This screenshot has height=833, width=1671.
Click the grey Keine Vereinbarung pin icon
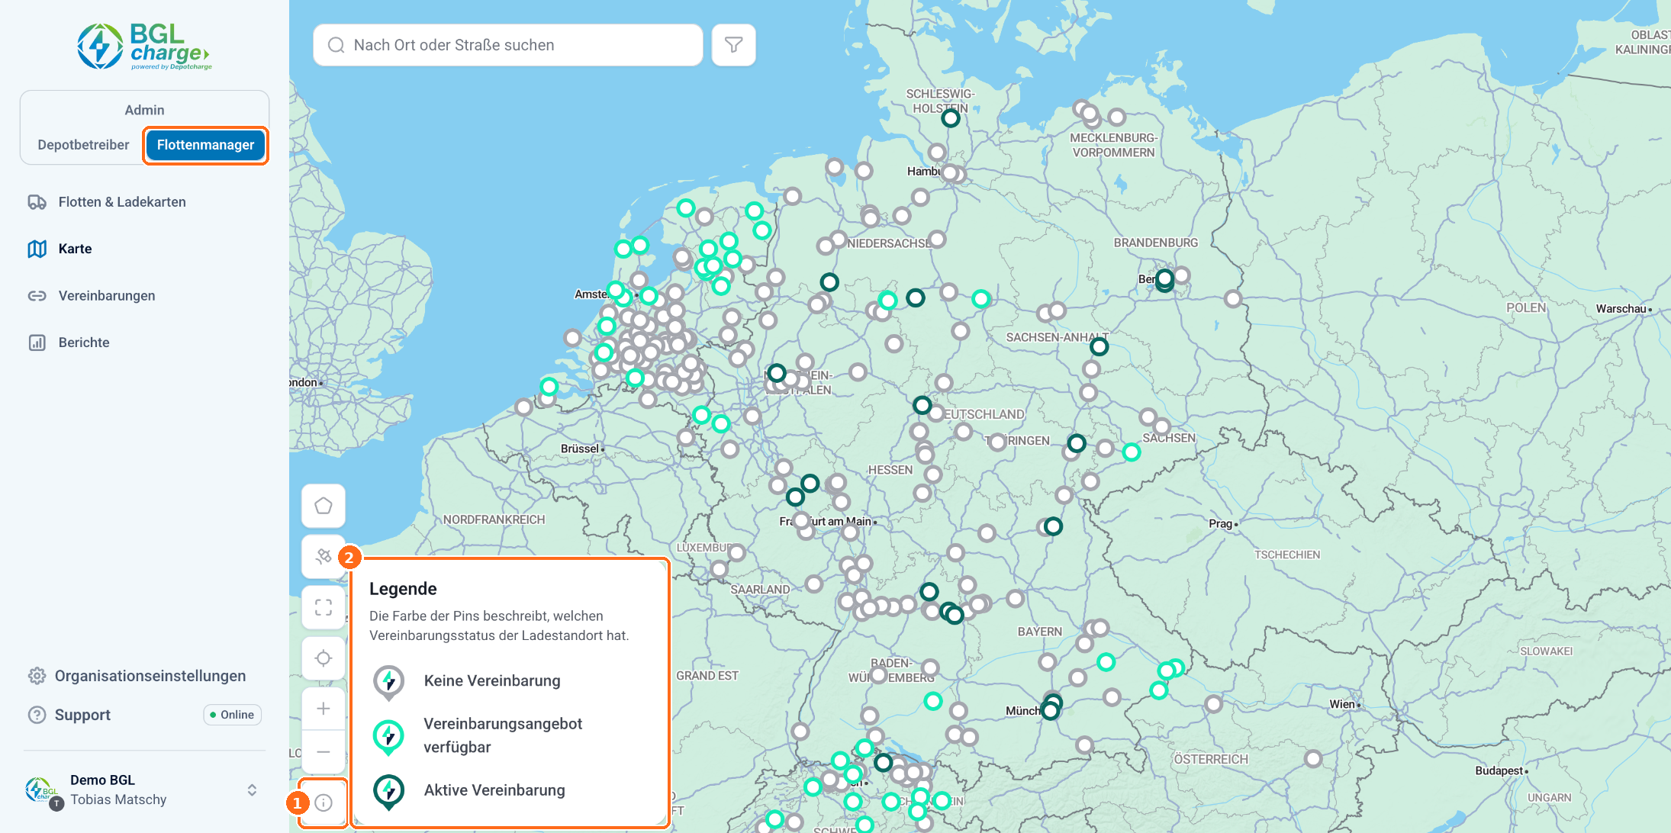click(x=388, y=682)
